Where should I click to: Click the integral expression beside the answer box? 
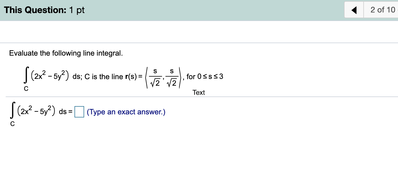point(37,112)
